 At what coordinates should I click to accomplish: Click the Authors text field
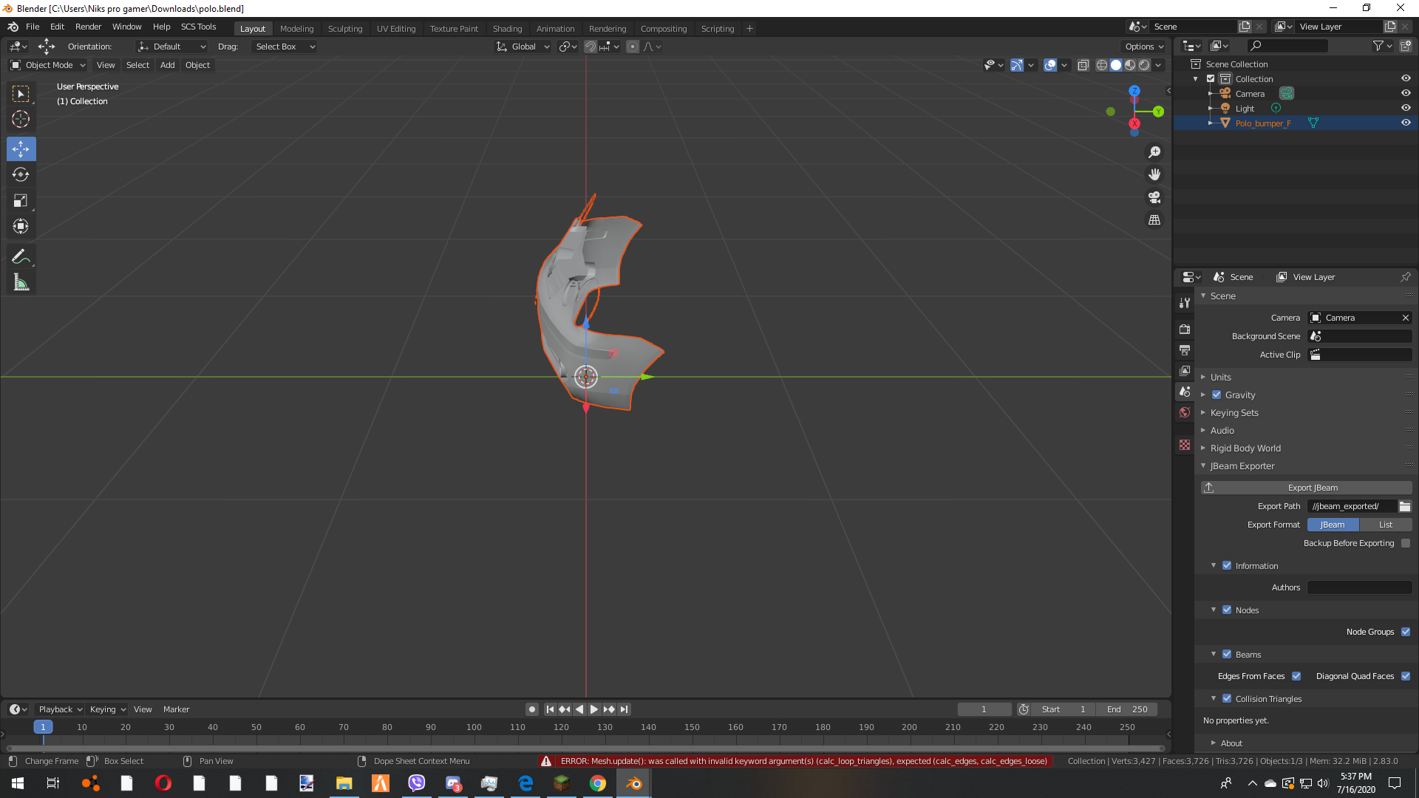coord(1359,587)
